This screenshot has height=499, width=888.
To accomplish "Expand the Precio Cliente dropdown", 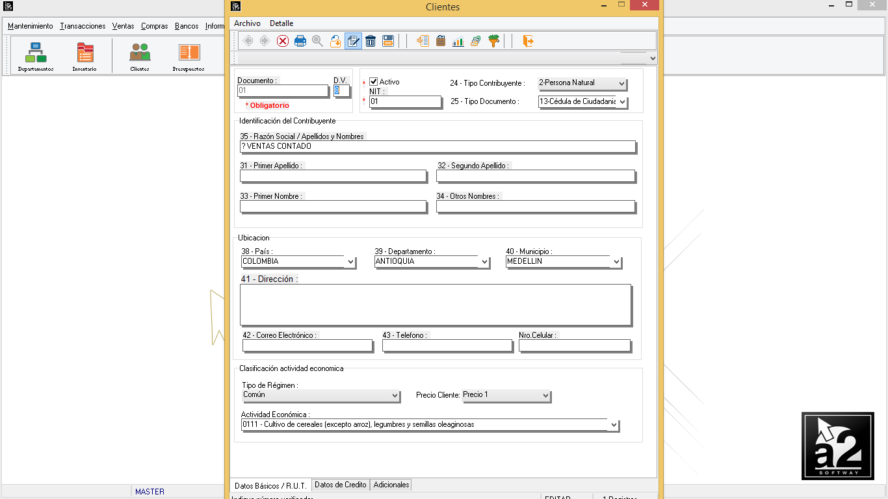I will click(545, 395).
